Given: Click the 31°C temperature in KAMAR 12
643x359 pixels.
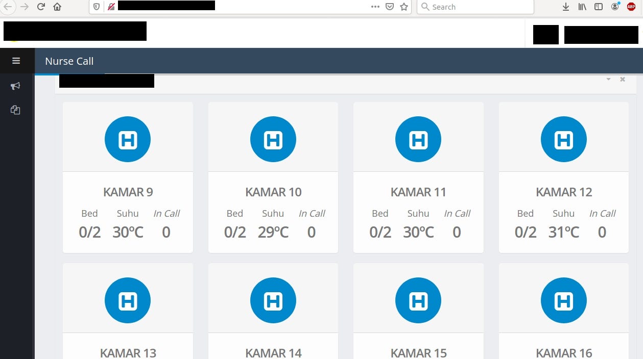Looking at the screenshot, I should click(564, 233).
